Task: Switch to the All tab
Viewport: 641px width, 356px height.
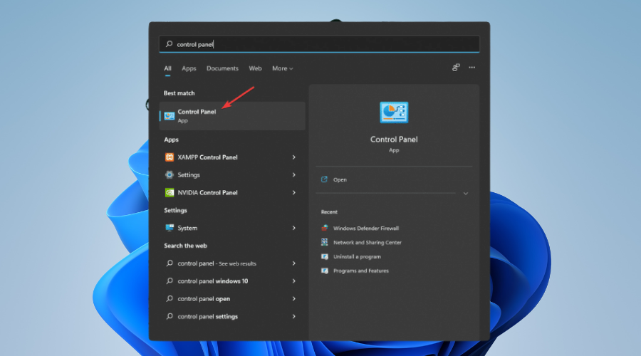Action: tap(167, 68)
